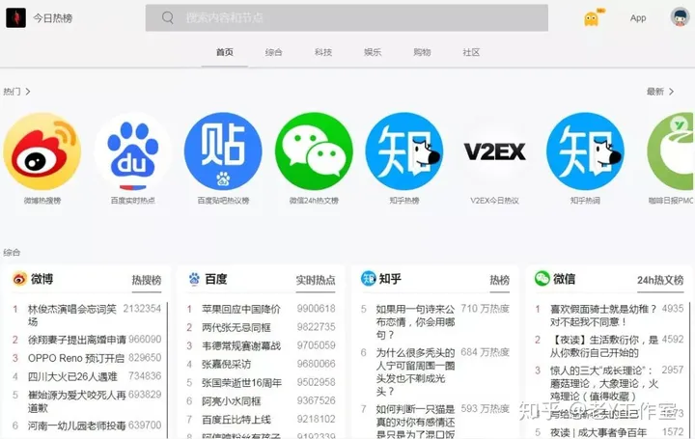Open the 知乎热词 Zhihu icon
The width and height of the screenshot is (695, 439).
pyautogui.click(x=585, y=151)
